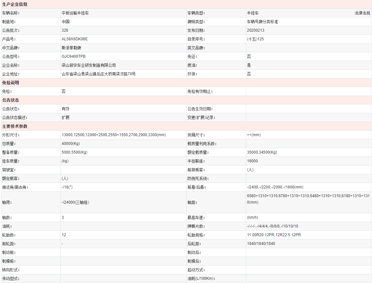Select the product number AL59X6DK06E
Viewport: 372px width, 283px height.
[x=75, y=39]
